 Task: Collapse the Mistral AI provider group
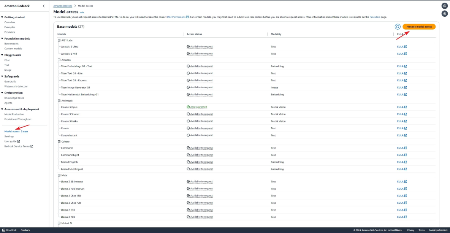(x=59, y=223)
